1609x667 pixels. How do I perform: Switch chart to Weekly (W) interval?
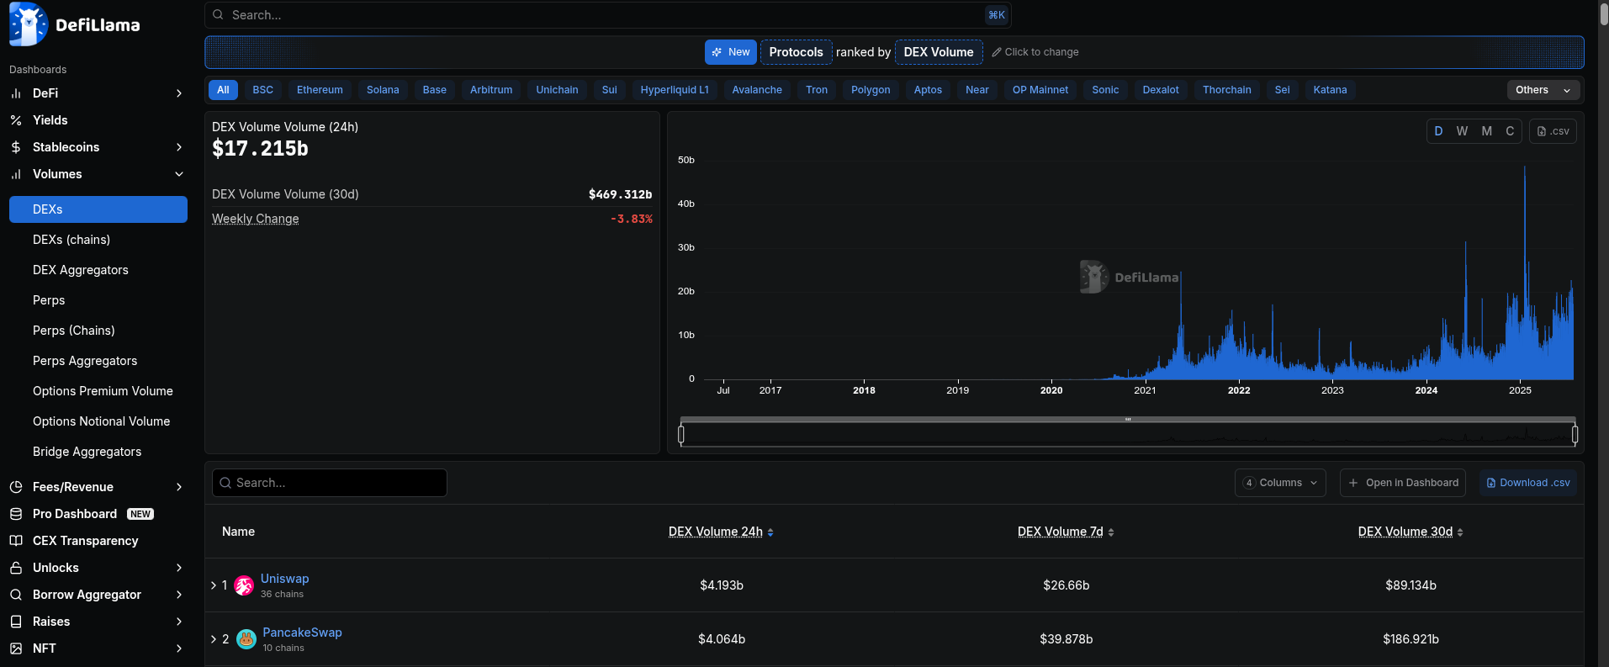1462,131
